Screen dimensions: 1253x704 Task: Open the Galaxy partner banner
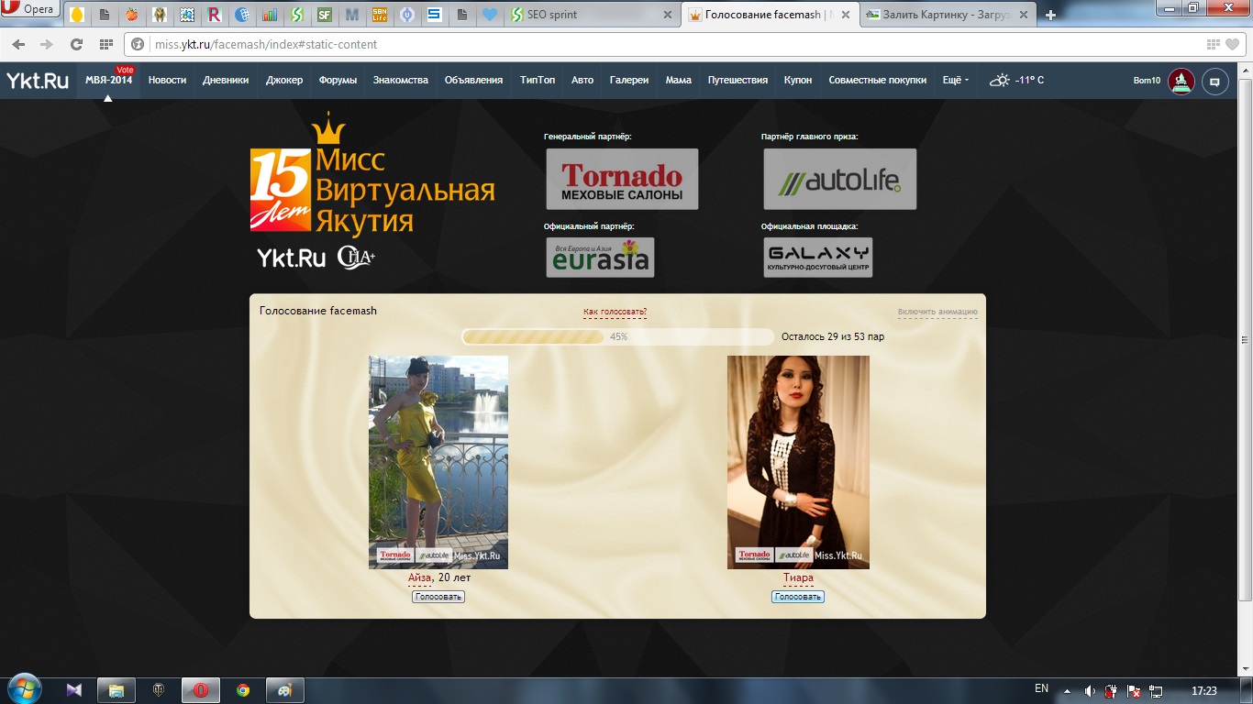pyautogui.click(x=818, y=258)
